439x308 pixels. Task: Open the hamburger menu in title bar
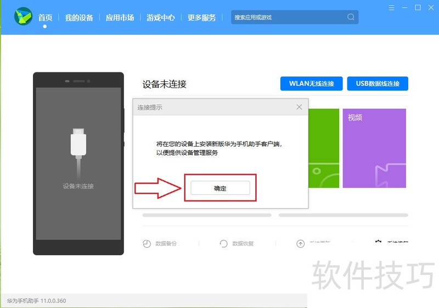(392, 8)
